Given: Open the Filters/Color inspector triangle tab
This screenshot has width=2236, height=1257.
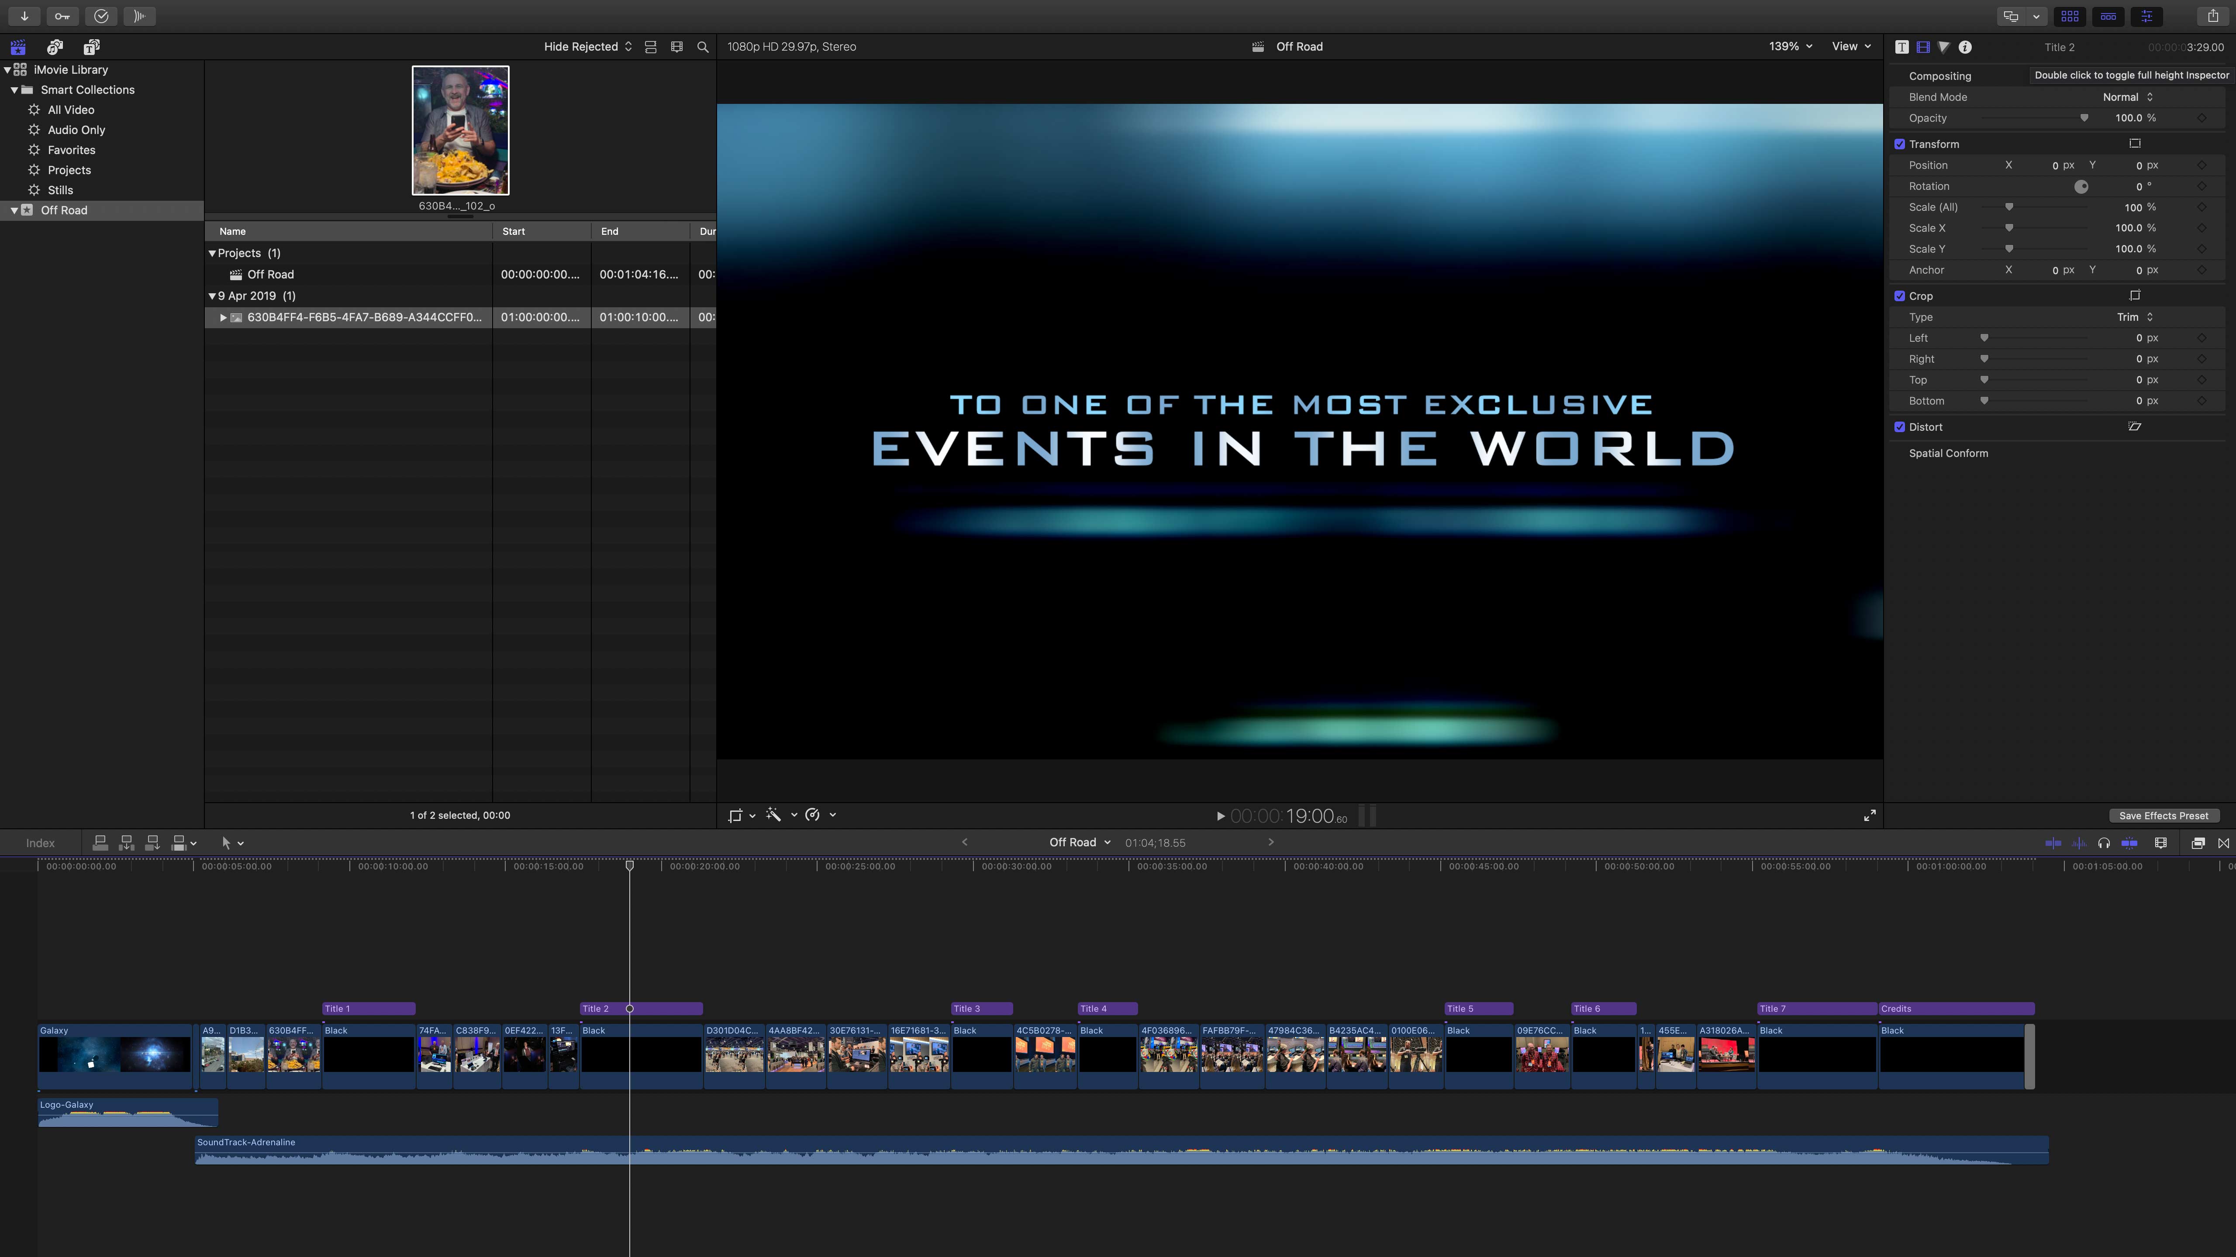Looking at the screenshot, I should (1943, 47).
